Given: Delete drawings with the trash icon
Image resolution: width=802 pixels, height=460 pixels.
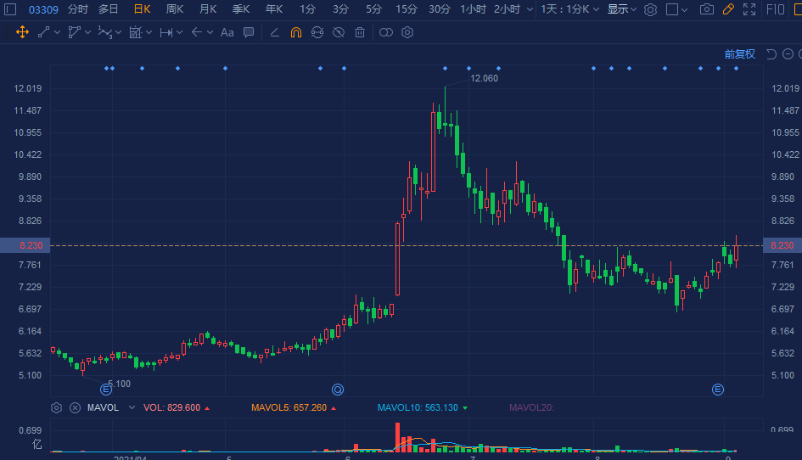Looking at the screenshot, I should tap(360, 32).
